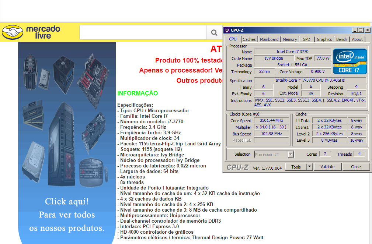The height and width of the screenshot is (244, 372).
Task: Click the Validate button
Action: pos(327,167)
